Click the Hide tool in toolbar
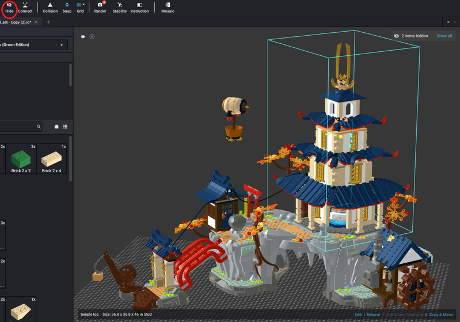The width and height of the screenshot is (460, 322). pyautogui.click(x=9, y=7)
